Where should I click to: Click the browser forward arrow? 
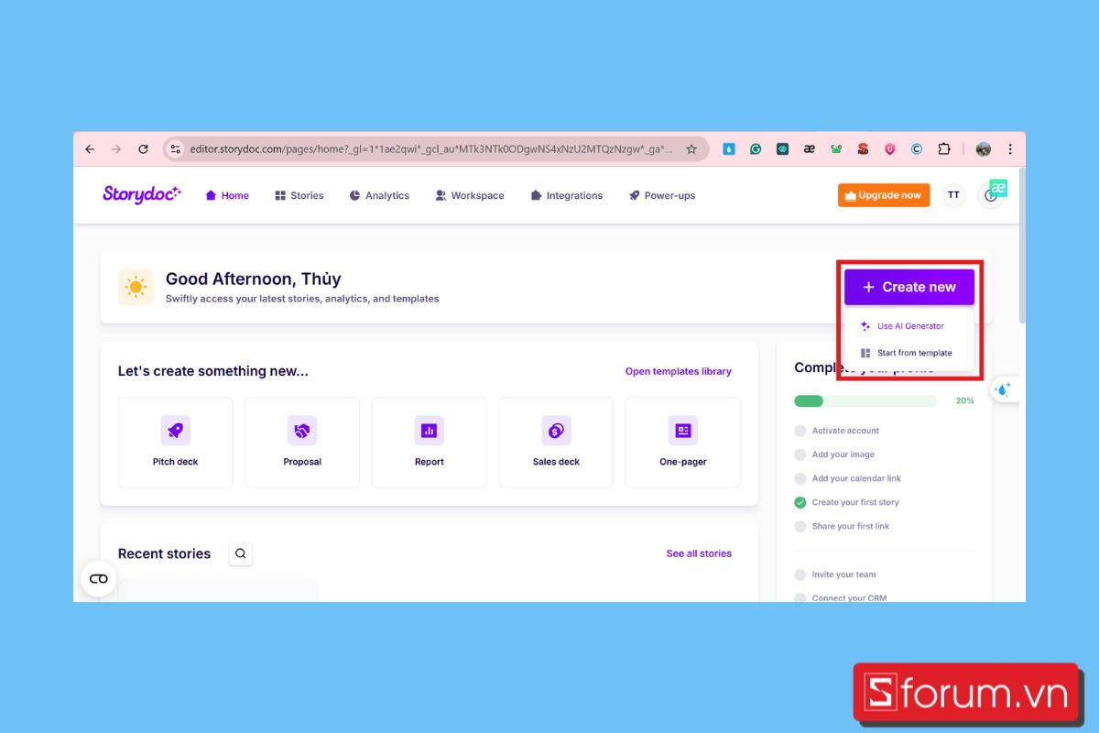pyautogui.click(x=116, y=149)
